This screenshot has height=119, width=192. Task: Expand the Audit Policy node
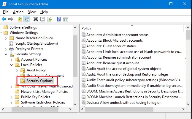(17, 70)
